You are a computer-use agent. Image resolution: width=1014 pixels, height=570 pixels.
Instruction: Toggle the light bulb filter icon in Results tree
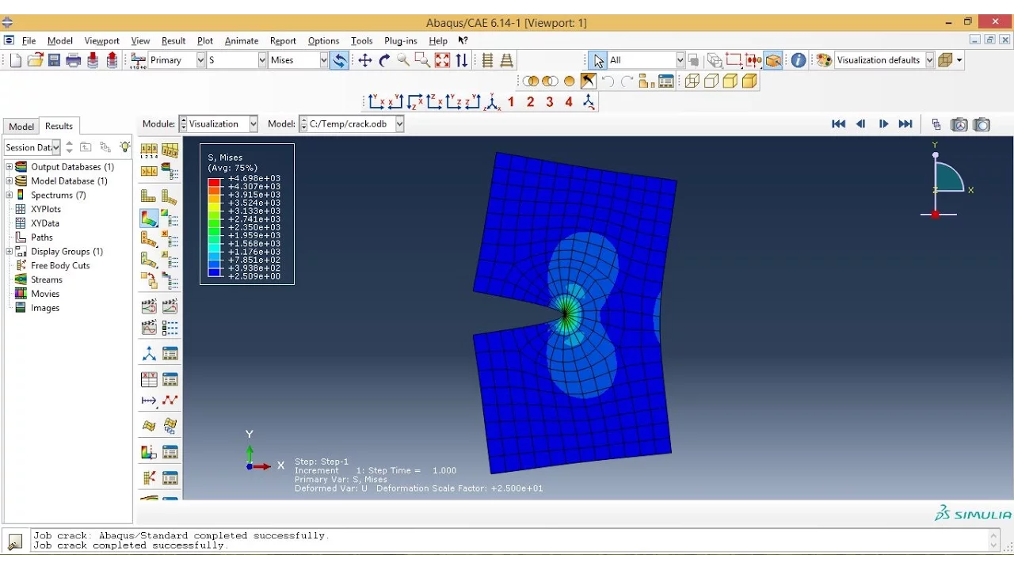point(125,147)
